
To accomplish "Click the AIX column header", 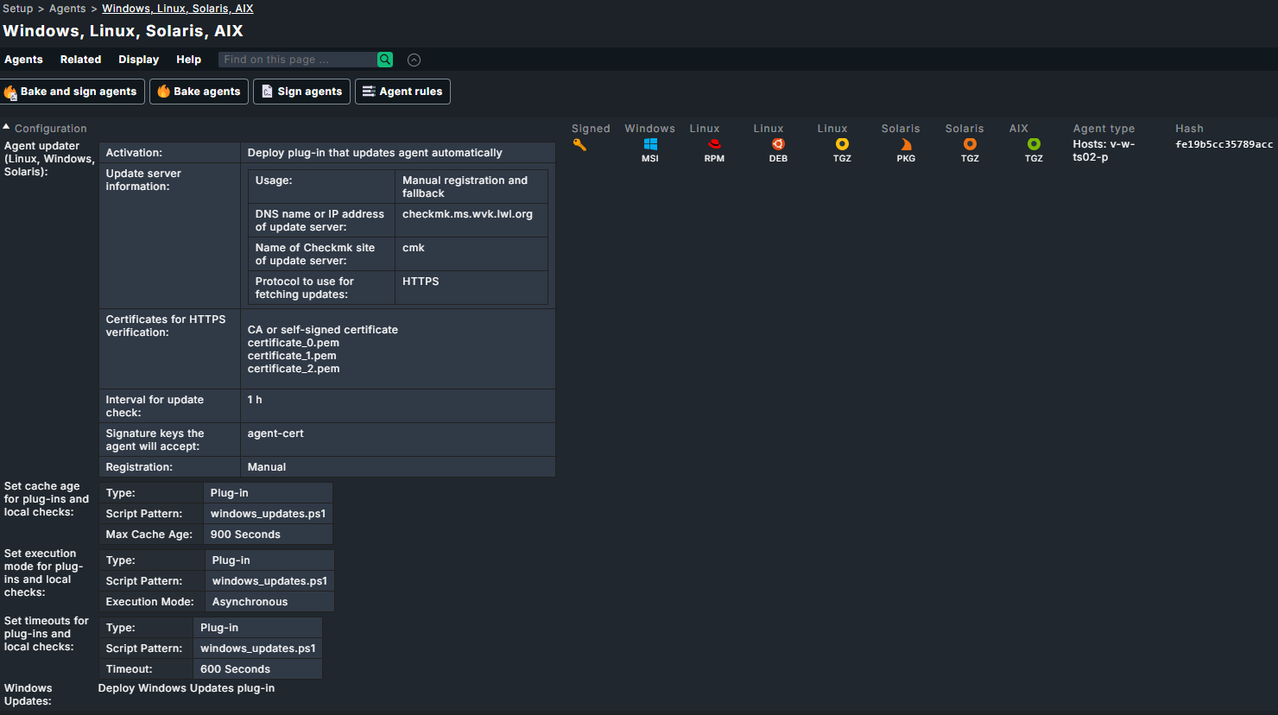I will point(1019,129).
